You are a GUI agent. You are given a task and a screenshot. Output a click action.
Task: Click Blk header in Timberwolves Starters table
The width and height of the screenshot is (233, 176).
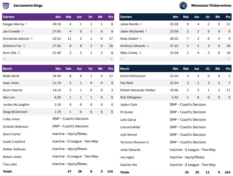pyautogui.click(x=218, y=17)
